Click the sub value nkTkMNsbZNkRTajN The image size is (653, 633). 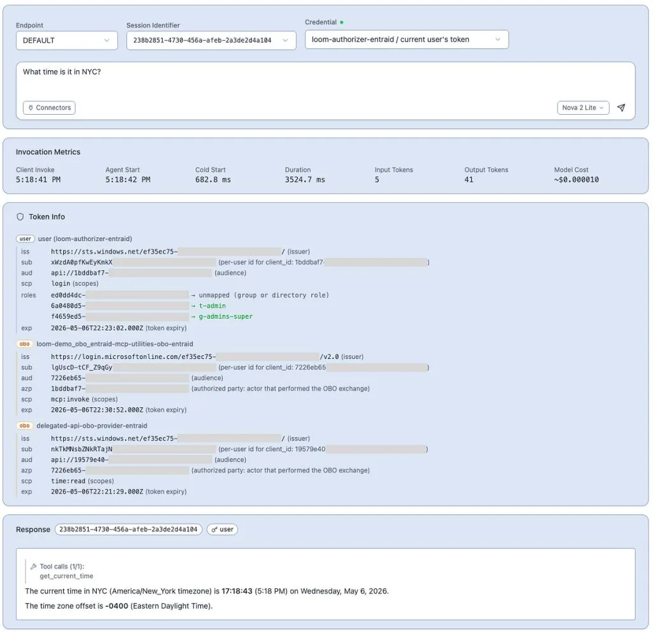click(x=82, y=449)
